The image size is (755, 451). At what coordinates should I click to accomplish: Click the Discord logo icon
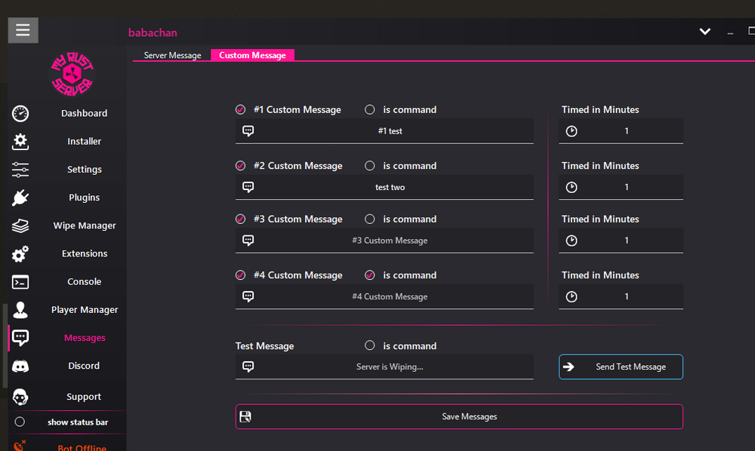20,366
